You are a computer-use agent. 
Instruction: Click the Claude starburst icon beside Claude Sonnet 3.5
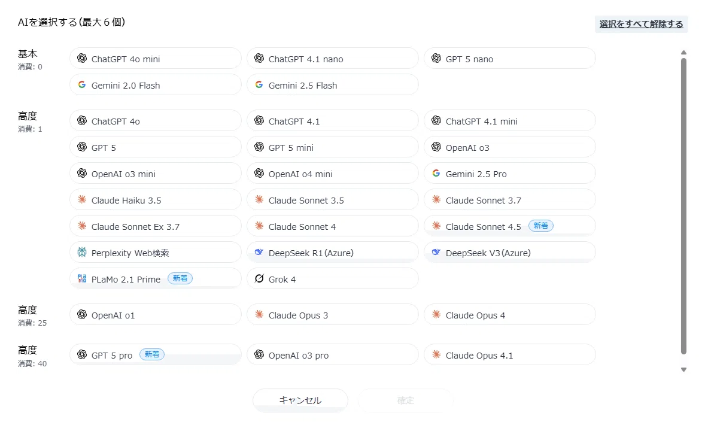point(259,199)
